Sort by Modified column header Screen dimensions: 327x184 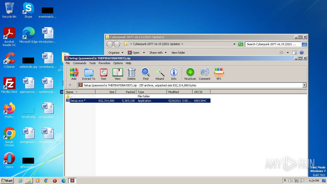(180, 92)
